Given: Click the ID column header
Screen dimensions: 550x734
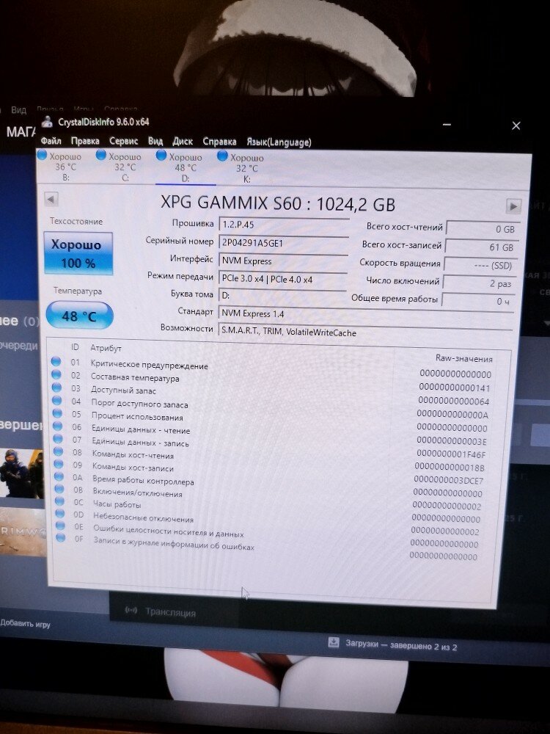Looking at the screenshot, I should (75, 347).
